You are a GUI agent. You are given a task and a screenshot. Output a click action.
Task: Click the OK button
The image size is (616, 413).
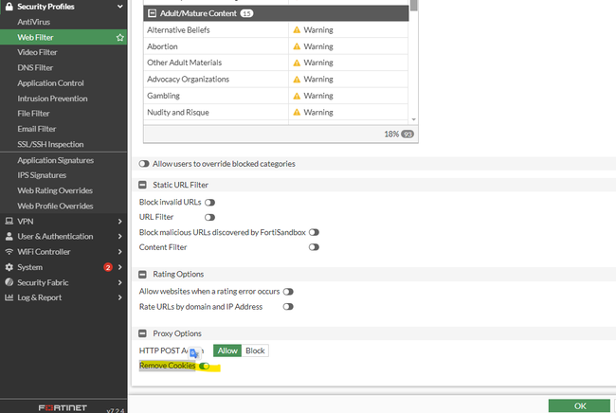pos(579,405)
